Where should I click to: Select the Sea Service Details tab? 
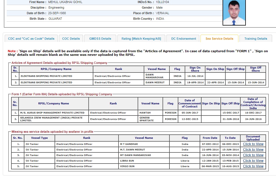click(x=219, y=39)
